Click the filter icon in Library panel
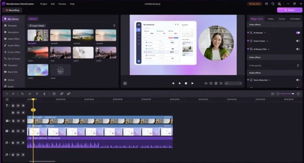The height and width of the screenshot is (163, 304). coord(114,26)
